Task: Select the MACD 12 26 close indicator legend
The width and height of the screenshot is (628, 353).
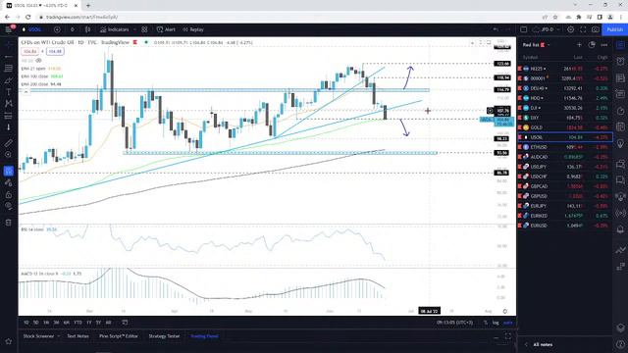Action: click(51, 274)
